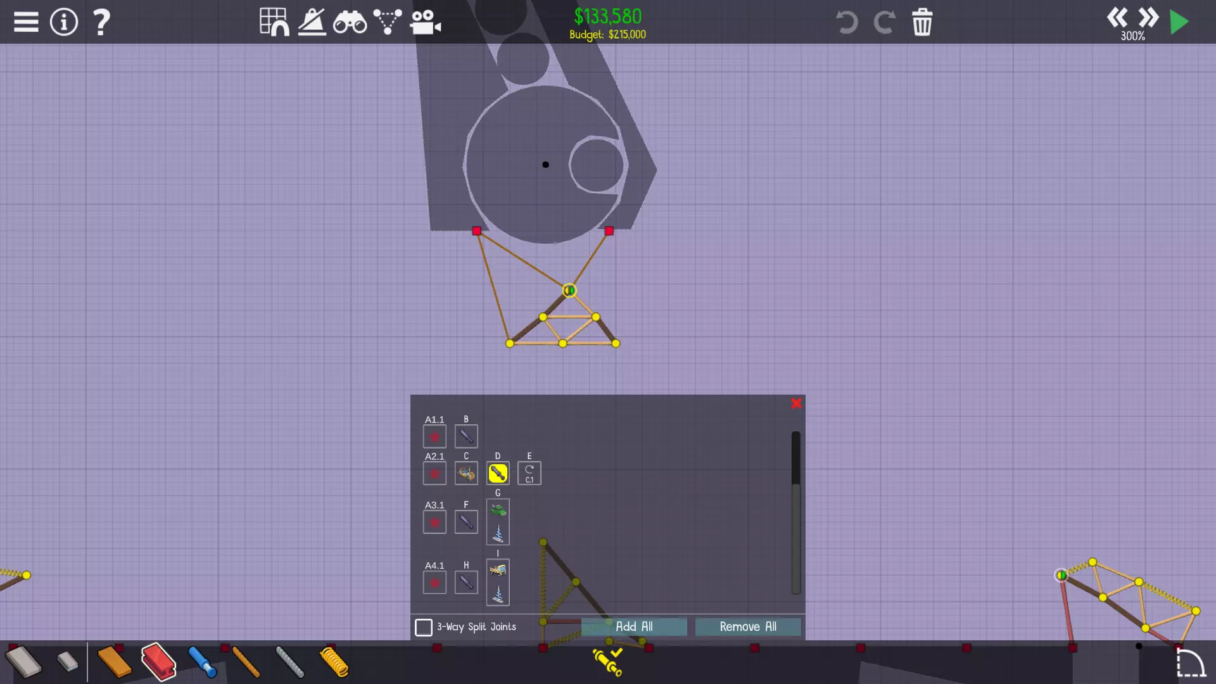Click the hydraulic phases panel scrollbar

point(795,513)
